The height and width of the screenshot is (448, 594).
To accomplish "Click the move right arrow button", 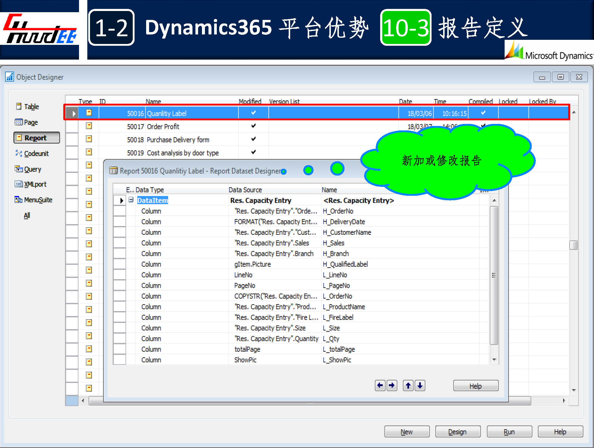I will (392, 386).
